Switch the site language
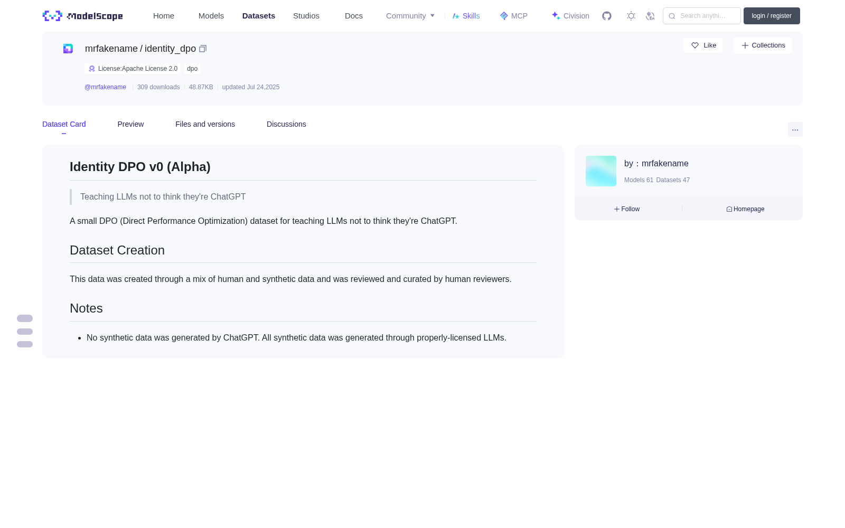The image size is (845, 528). click(650, 16)
